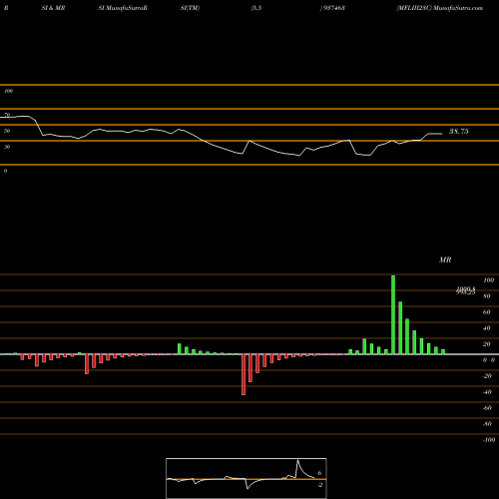Click the SI MunafaSutraR header label

tap(123, 8)
